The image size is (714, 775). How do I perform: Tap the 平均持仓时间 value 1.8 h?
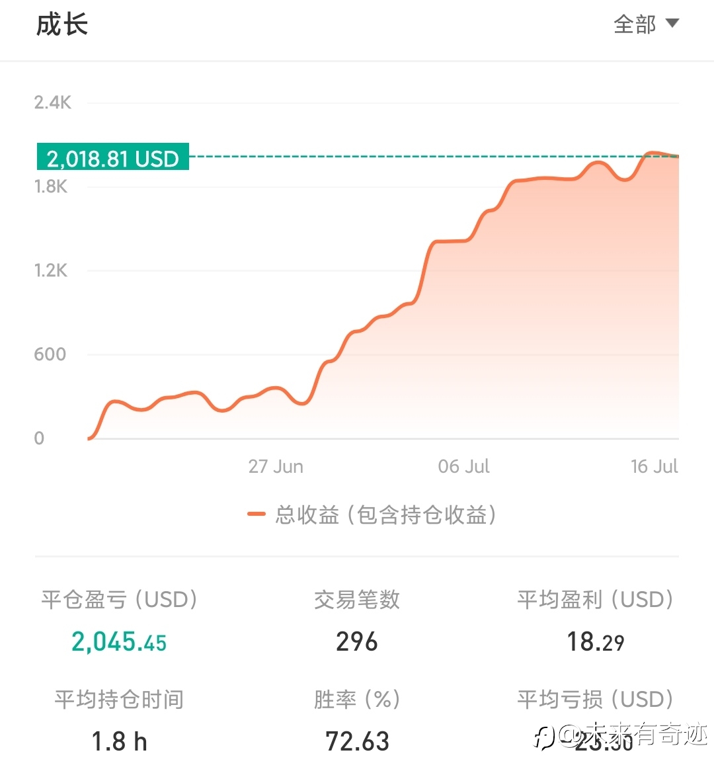(119, 741)
